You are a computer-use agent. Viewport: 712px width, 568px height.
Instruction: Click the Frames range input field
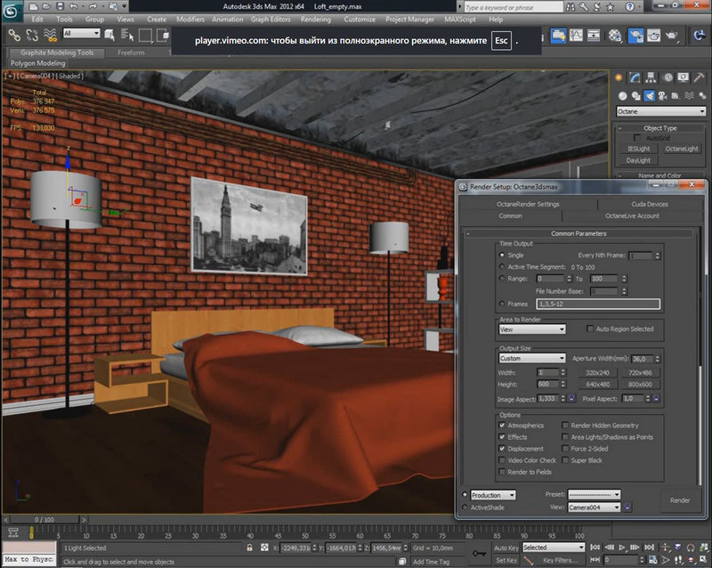[x=596, y=304]
